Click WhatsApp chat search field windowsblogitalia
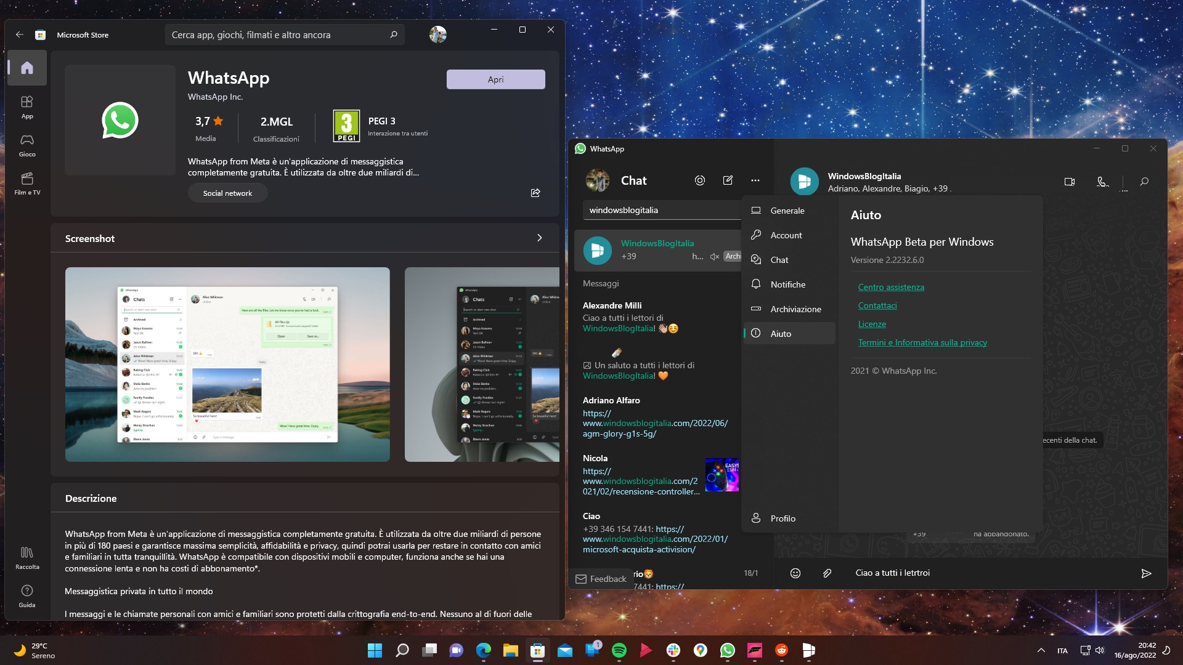This screenshot has width=1183, height=665. (x=662, y=210)
